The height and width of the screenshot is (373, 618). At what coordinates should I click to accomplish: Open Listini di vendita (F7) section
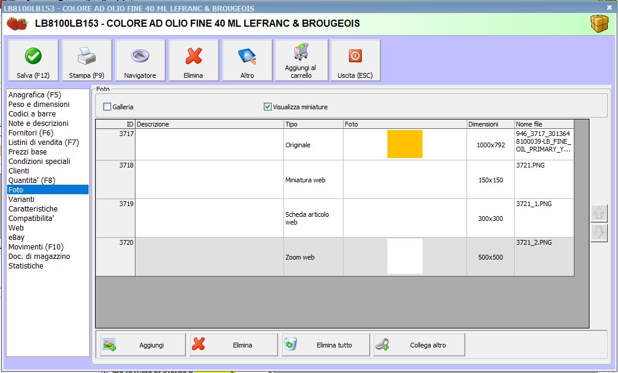44,142
